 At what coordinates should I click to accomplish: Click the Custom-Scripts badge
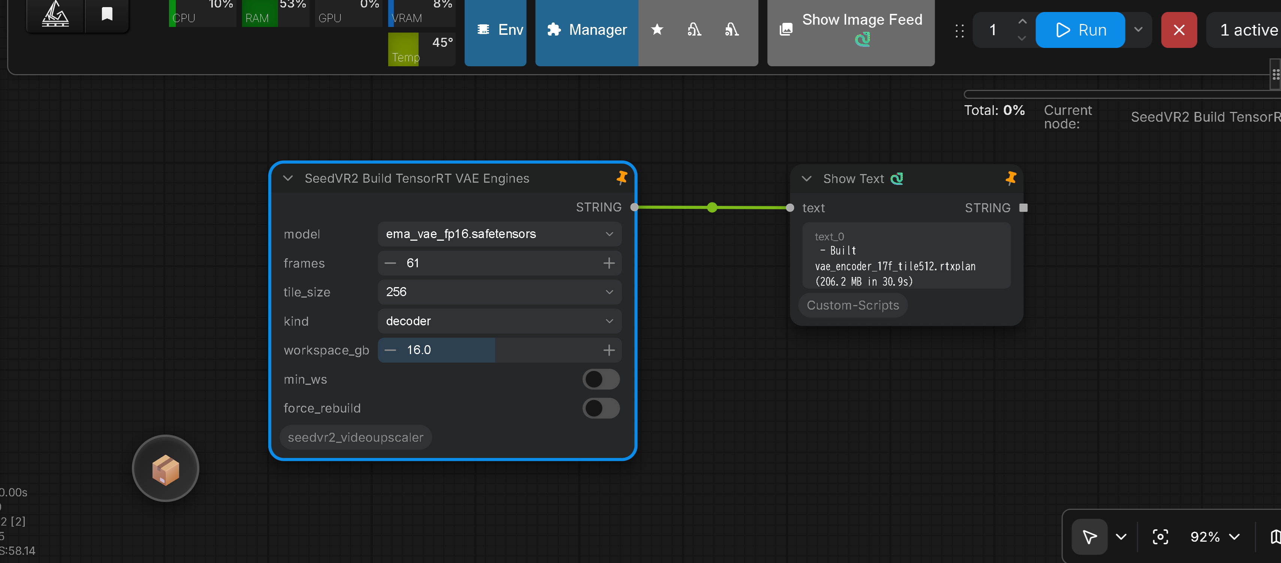pyautogui.click(x=853, y=305)
